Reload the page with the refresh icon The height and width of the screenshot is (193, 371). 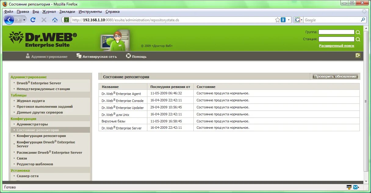pos(33,20)
